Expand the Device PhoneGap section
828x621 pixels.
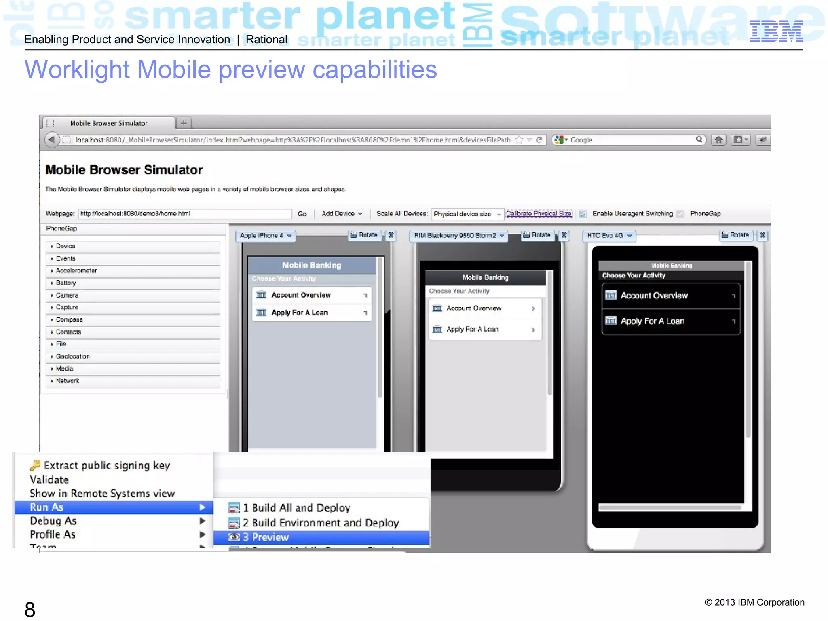click(x=133, y=246)
